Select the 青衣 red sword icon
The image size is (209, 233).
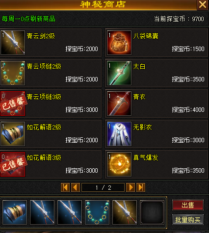pos(119,104)
